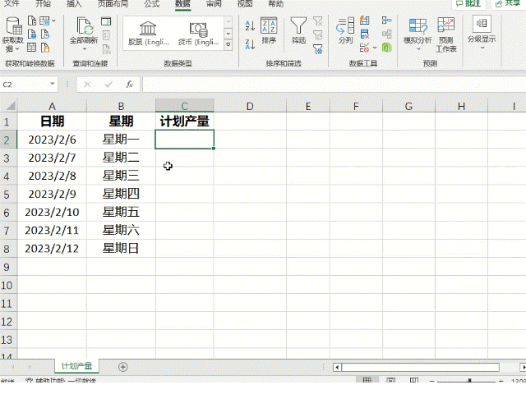Open 视图 (View) tab
Viewport: 526px width, 394px height.
[245, 3]
